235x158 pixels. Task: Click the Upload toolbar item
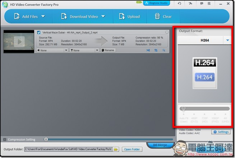pos(129,17)
